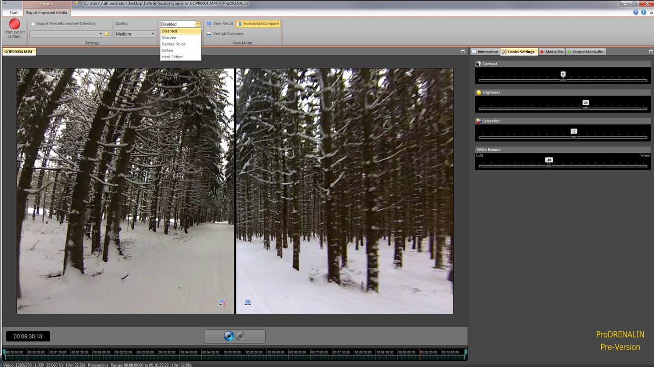Switch to the Media Bin tab
The width and height of the screenshot is (654, 367).
pos(551,52)
